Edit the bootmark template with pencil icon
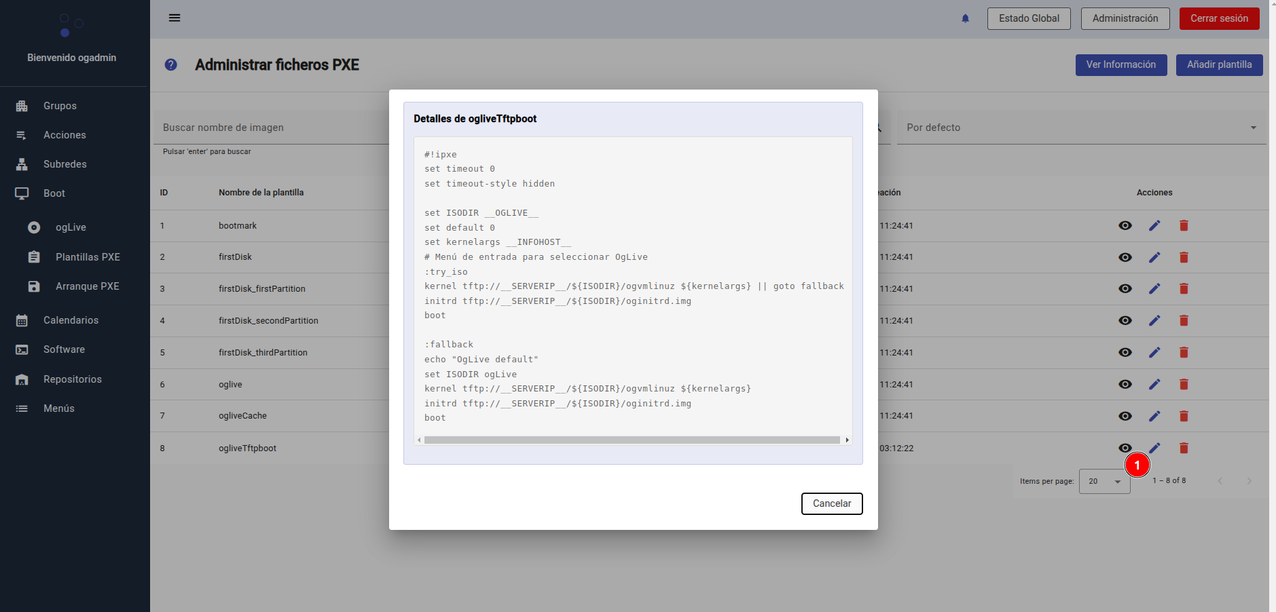Viewport: 1276px width, 612px height. 1154,225
